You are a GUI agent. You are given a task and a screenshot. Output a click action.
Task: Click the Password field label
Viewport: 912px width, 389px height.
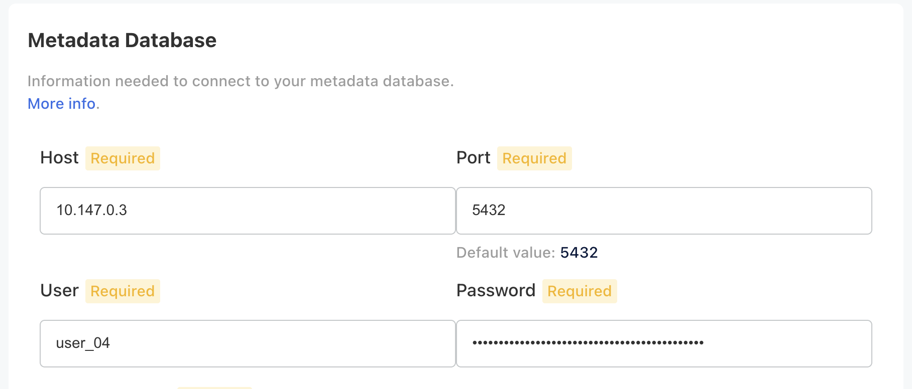tap(496, 291)
